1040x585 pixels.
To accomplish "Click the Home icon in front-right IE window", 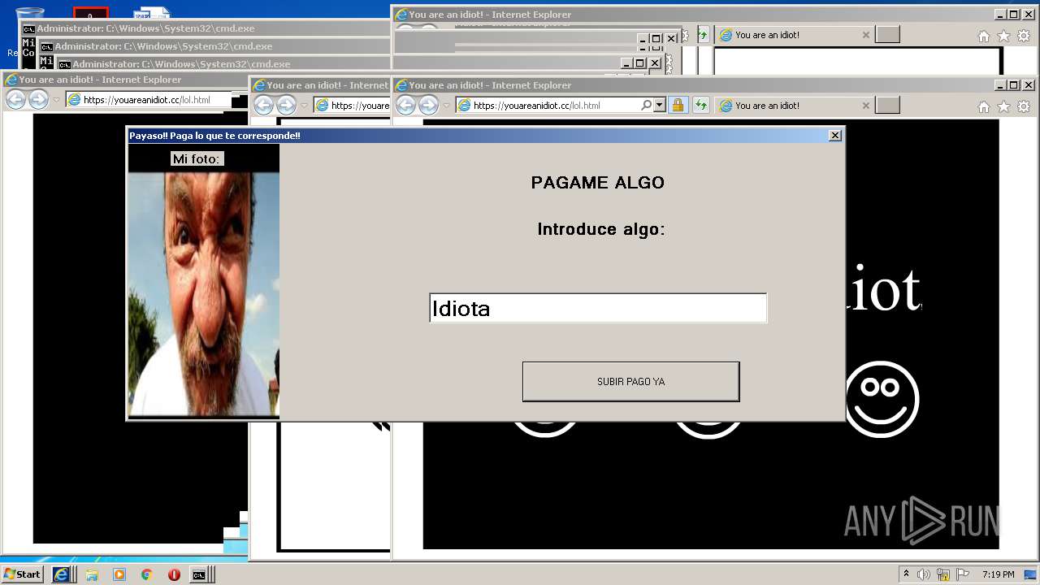I will (984, 106).
